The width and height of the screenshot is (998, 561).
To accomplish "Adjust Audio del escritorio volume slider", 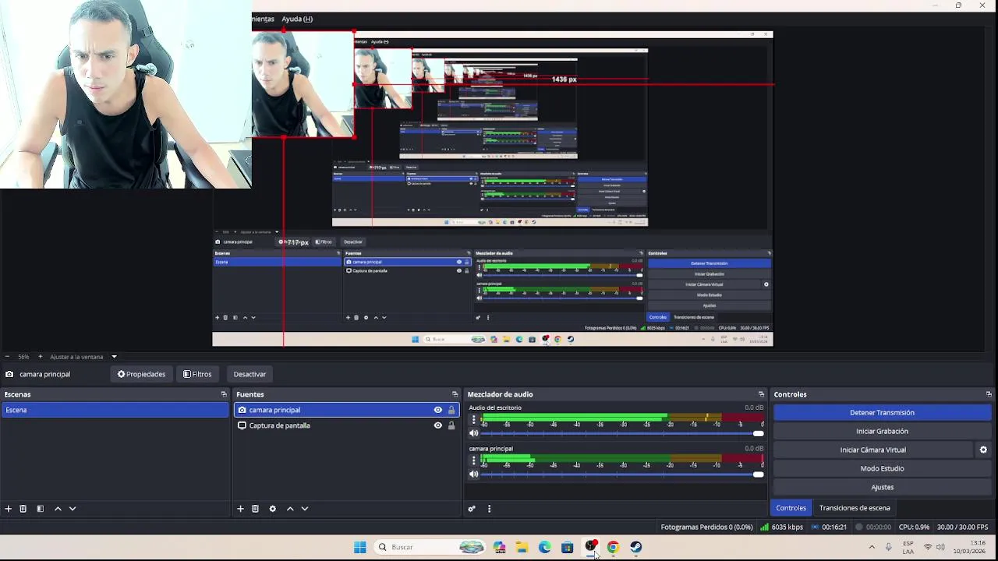I will [621, 433].
